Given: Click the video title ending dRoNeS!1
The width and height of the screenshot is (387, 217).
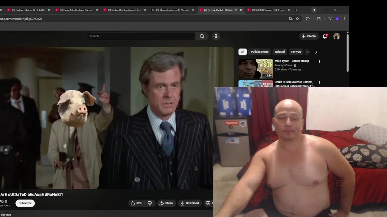Looking at the screenshot, I should [x=31, y=195].
